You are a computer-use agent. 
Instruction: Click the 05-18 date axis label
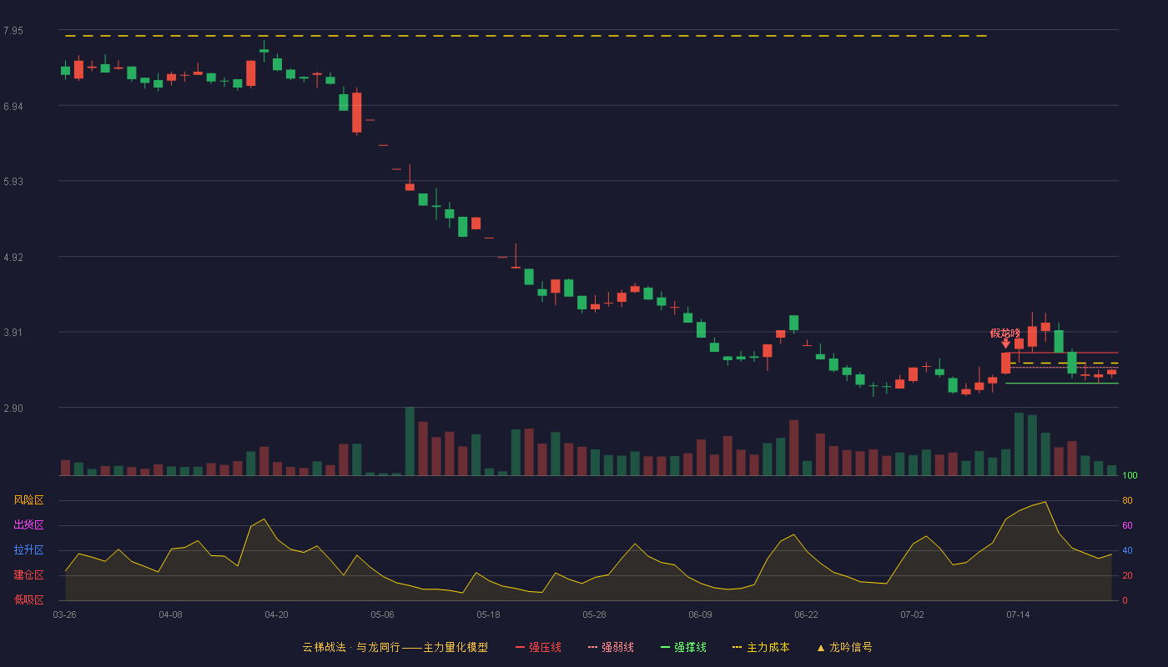pyautogui.click(x=488, y=614)
